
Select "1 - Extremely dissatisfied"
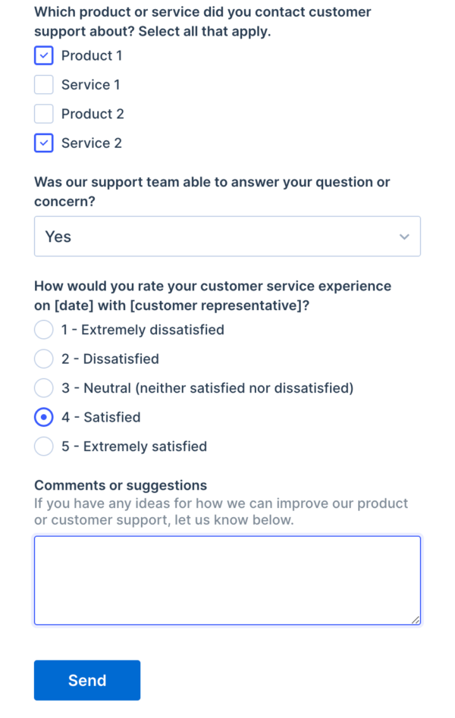click(43, 330)
